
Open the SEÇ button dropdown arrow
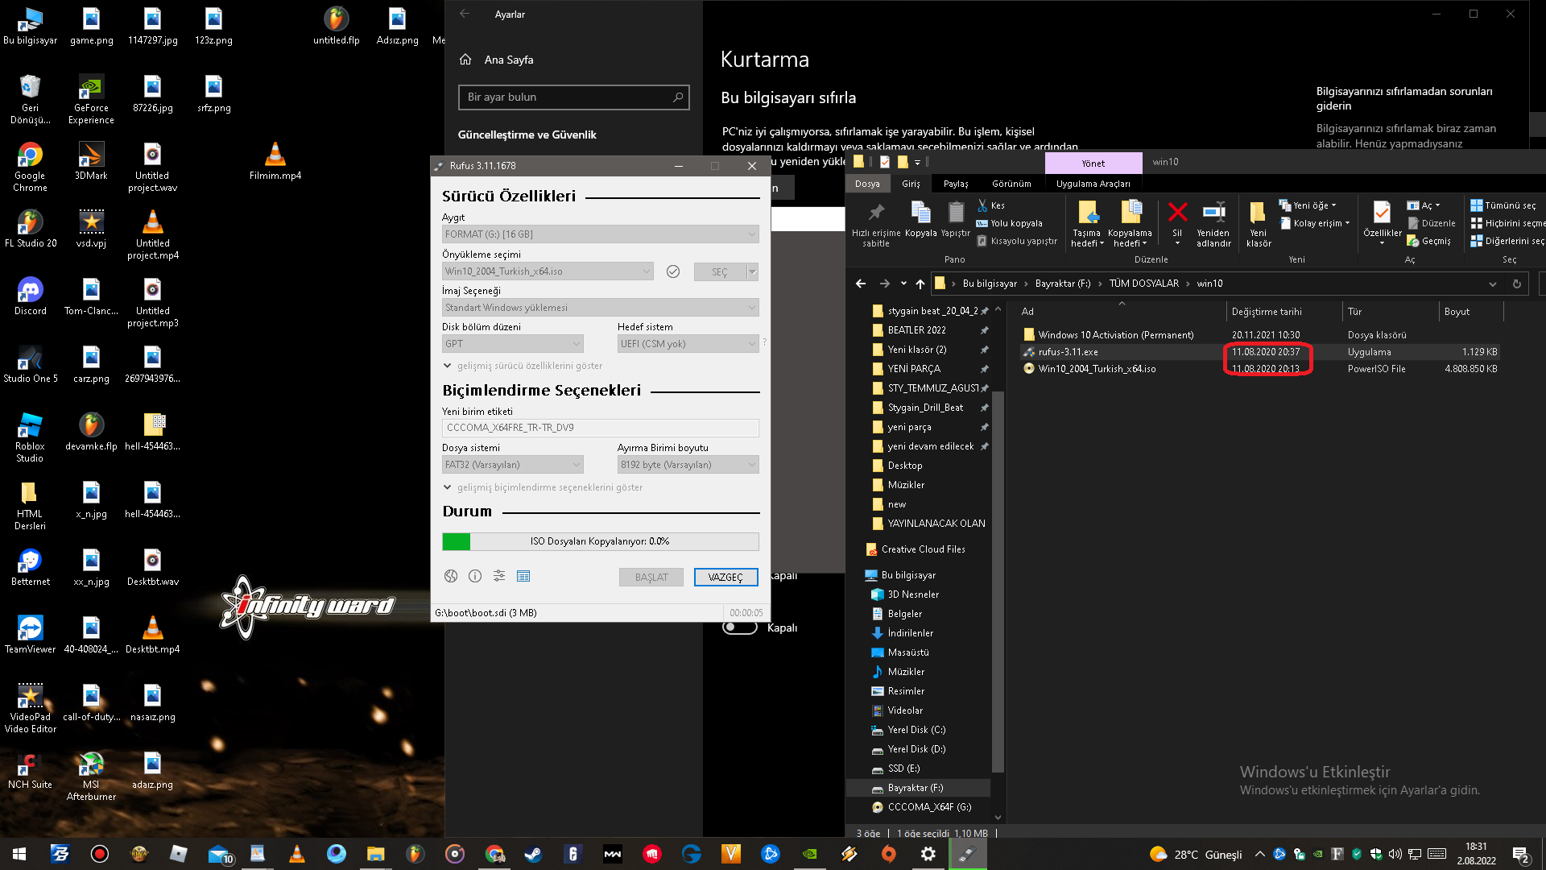[753, 272]
